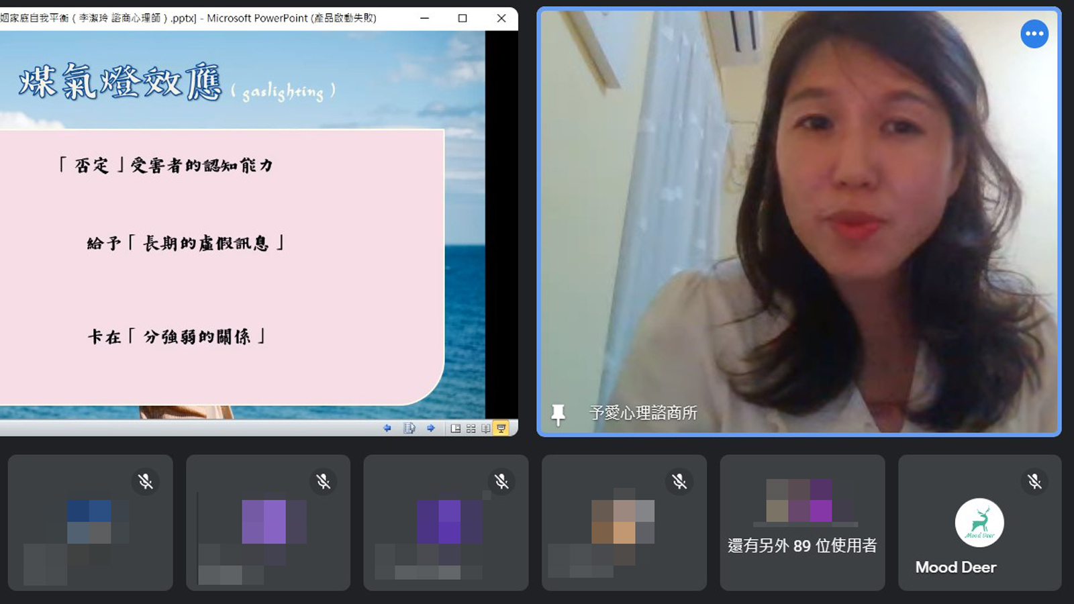Go to previous slide using the left arrow
This screenshot has width=1074, height=604.
point(387,428)
